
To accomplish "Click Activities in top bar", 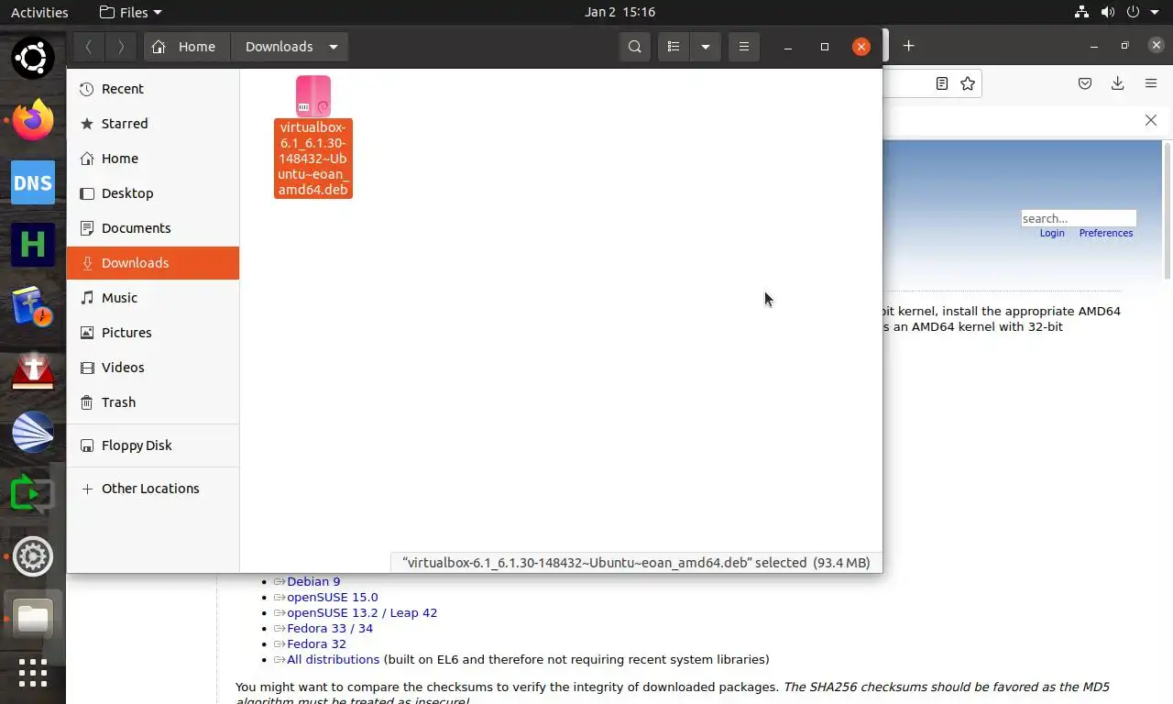I will 39,12.
